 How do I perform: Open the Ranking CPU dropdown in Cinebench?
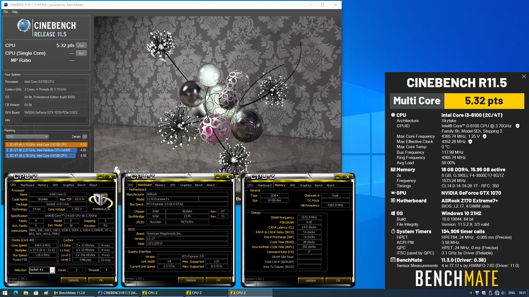(27, 137)
